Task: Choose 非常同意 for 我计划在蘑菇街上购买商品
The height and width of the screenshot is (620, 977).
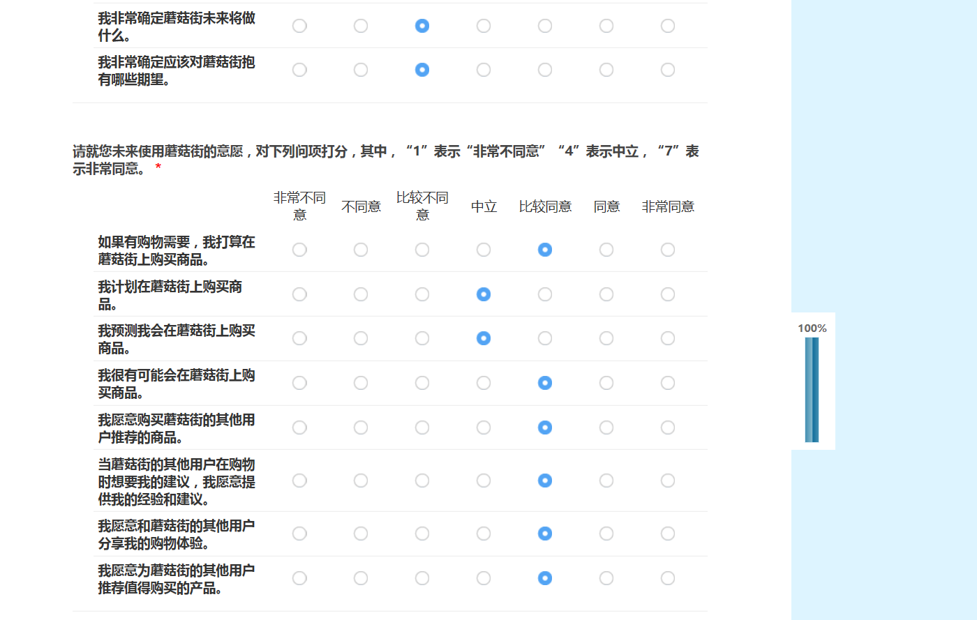Action: click(x=668, y=294)
